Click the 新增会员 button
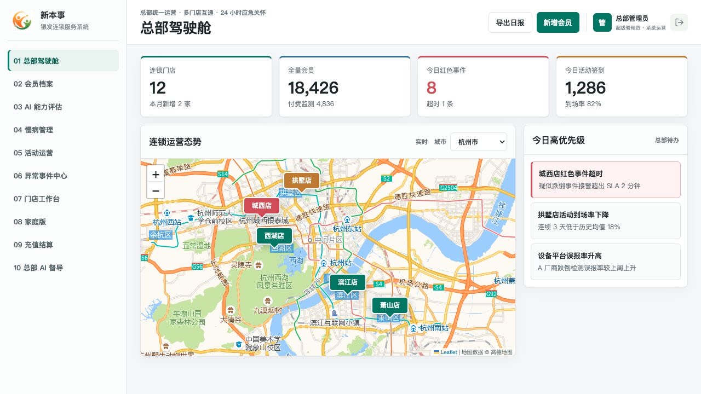 tap(558, 22)
